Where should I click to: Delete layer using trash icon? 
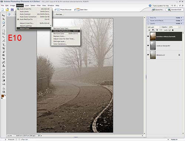point(157,30)
